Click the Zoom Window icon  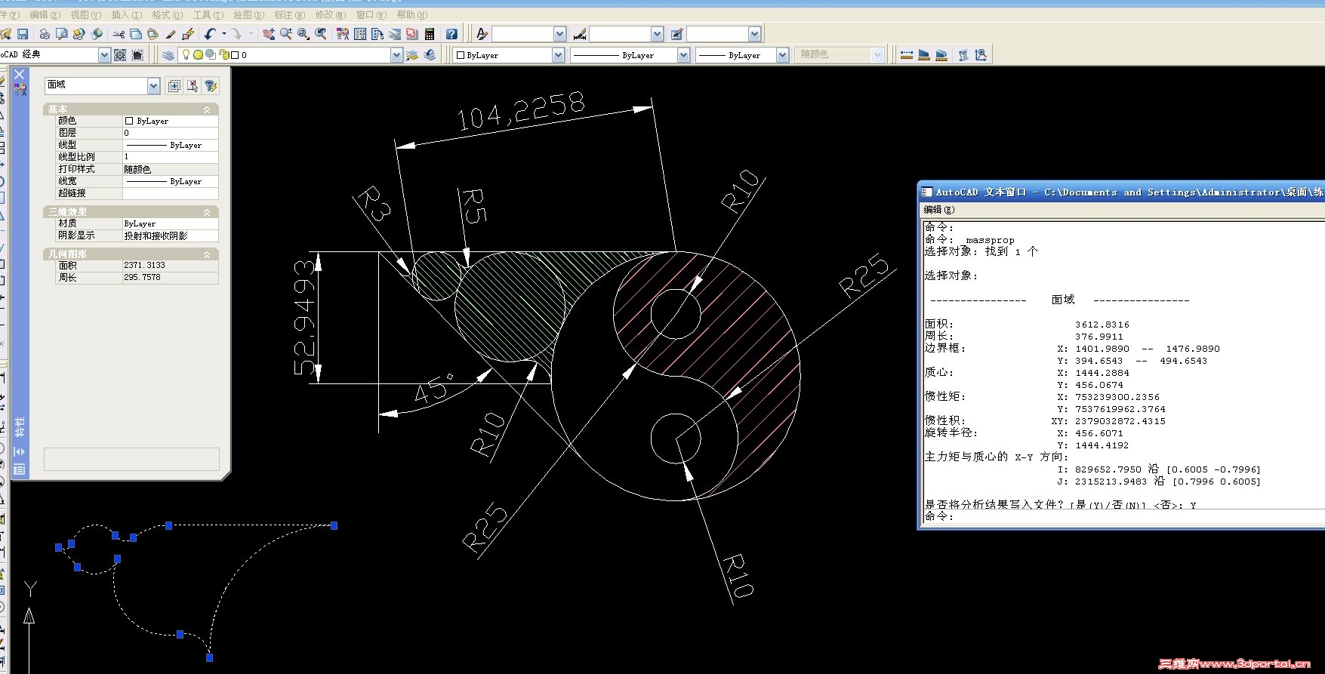tap(304, 34)
